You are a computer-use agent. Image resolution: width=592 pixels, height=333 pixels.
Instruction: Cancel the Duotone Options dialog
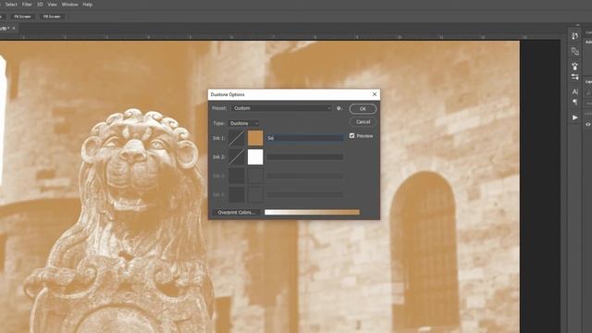click(363, 121)
